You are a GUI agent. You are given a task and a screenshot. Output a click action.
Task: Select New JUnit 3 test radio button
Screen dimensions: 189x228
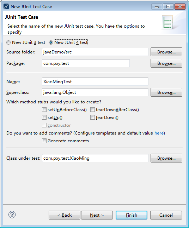click(8, 42)
